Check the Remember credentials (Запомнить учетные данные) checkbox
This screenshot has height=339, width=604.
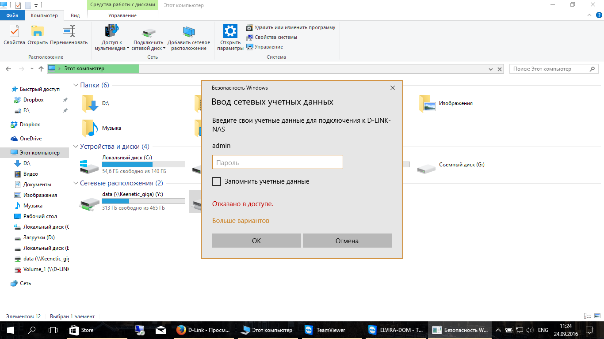217,181
